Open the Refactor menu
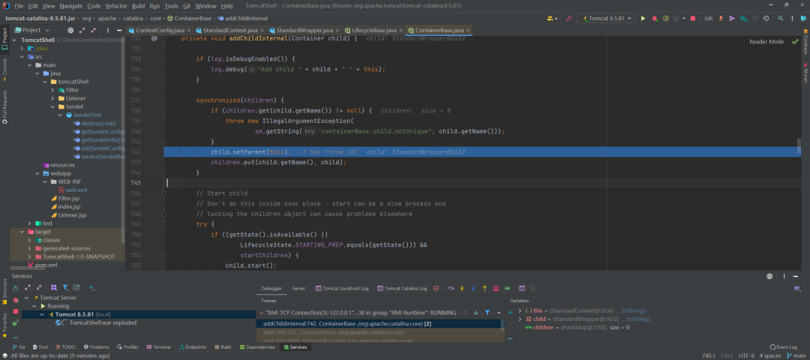 [x=115, y=6]
